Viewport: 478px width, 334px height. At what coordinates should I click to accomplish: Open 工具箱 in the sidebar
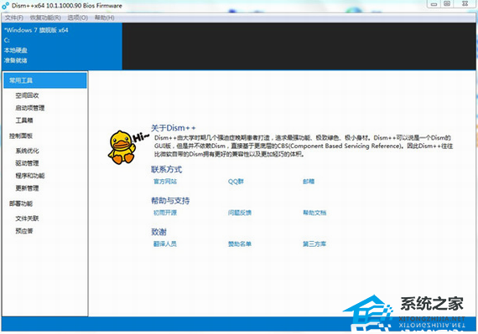pyautogui.click(x=24, y=121)
